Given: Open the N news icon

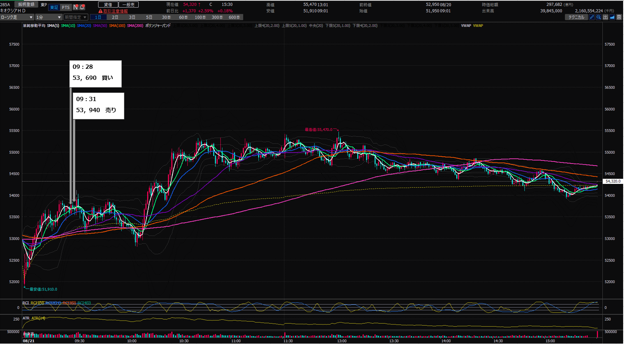Looking at the screenshot, I should click(x=75, y=7).
